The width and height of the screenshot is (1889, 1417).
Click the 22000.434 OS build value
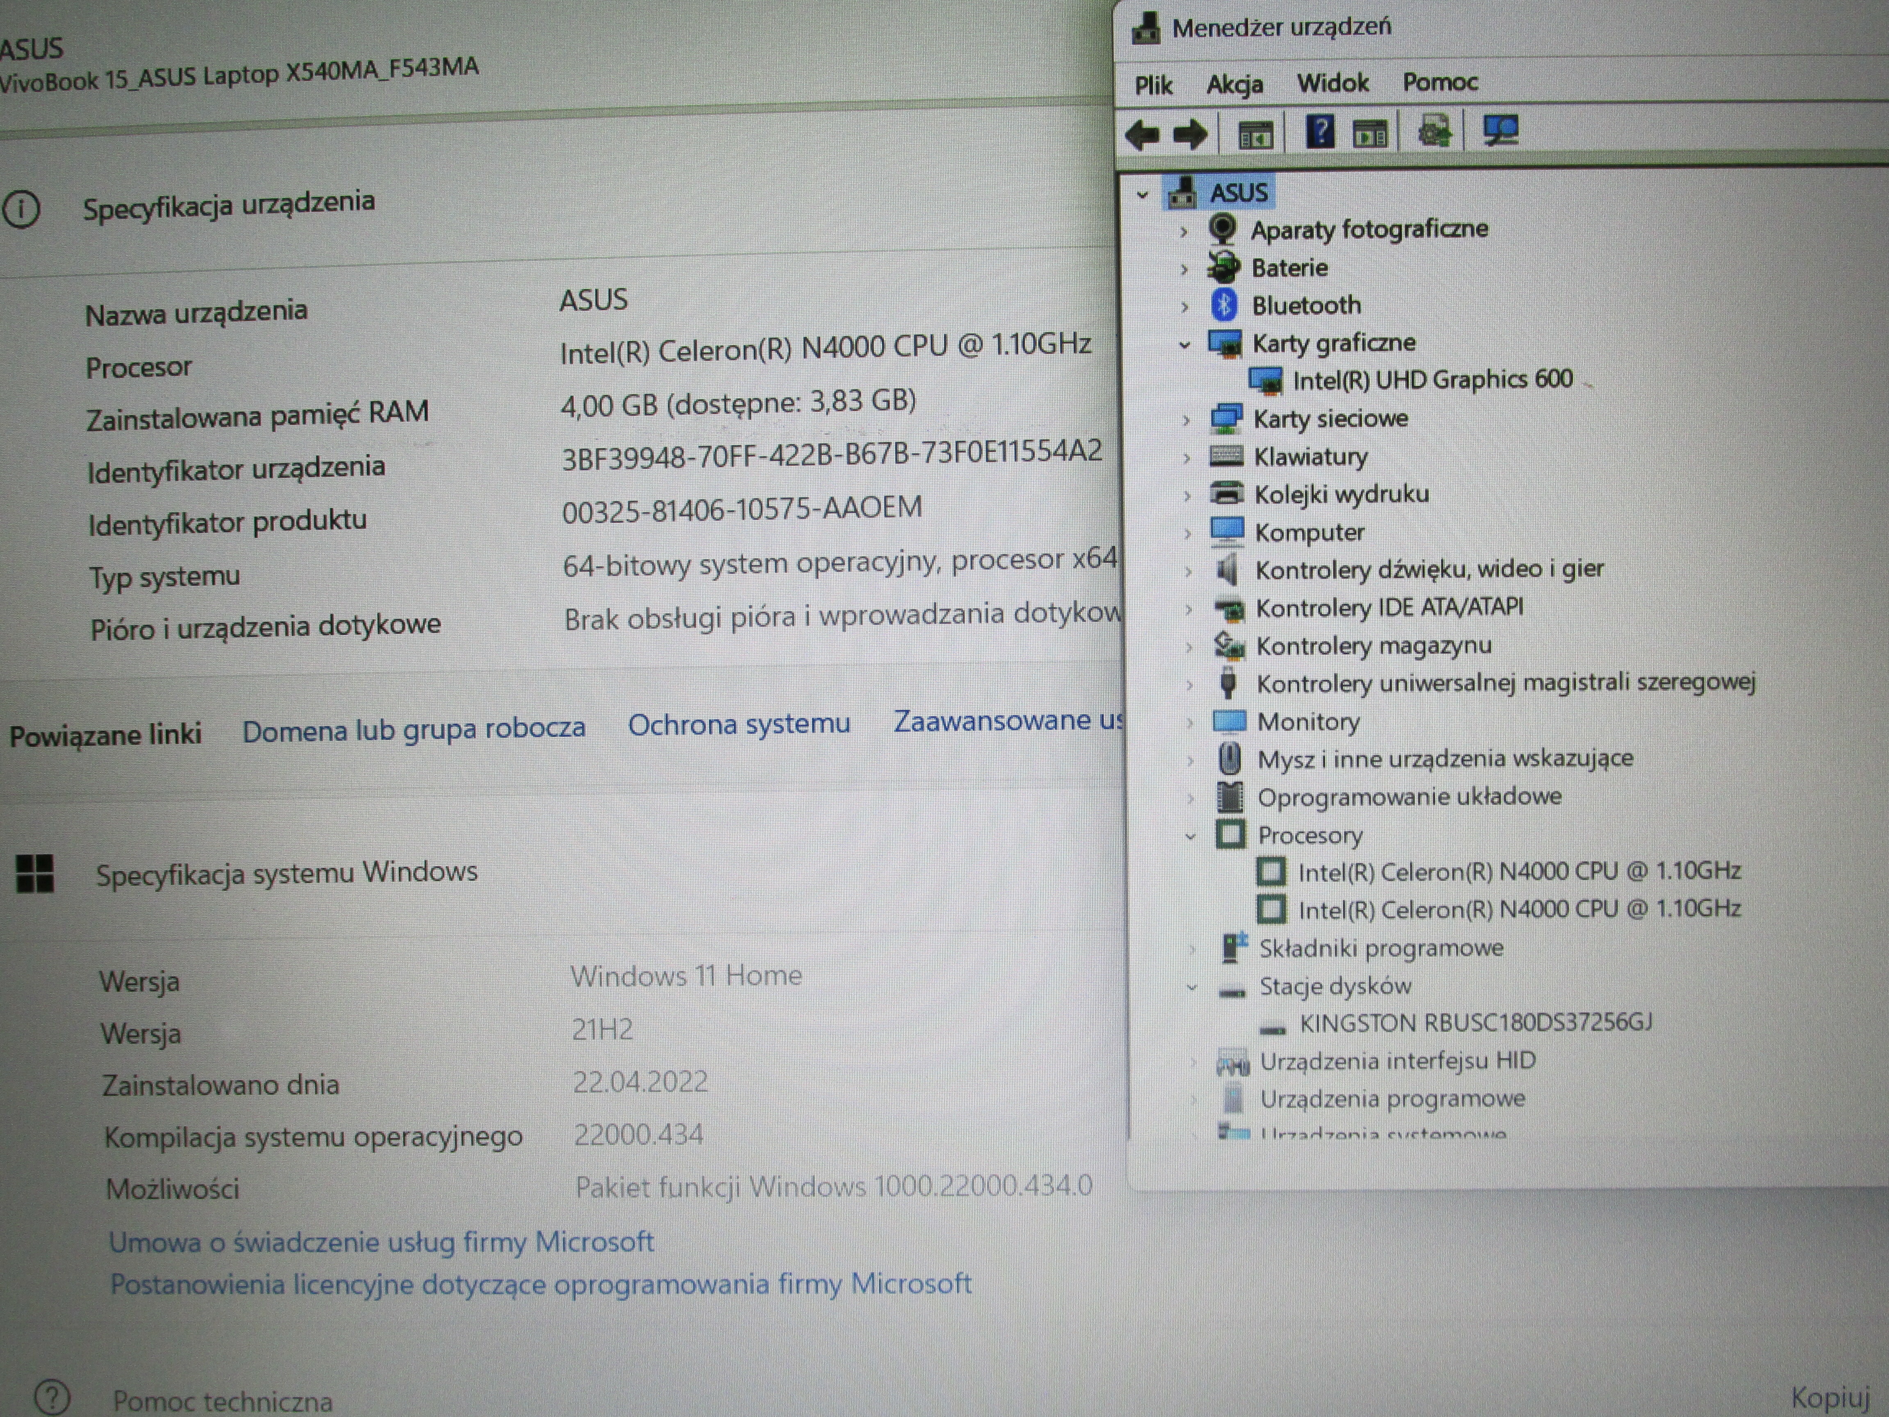click(x=638, y=1134)
